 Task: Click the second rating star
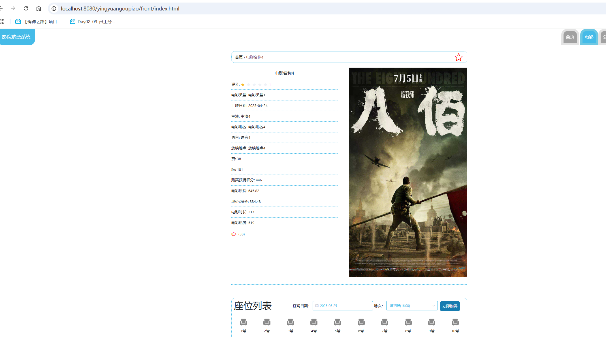click(248, 85)
